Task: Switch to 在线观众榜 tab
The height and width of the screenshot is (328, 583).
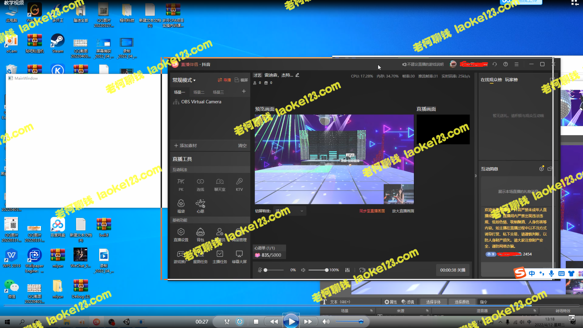Action: (491, 80)
